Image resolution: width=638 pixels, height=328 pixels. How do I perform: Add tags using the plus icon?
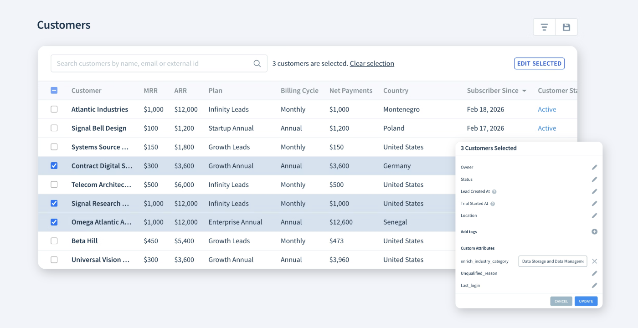pos(594,231)
